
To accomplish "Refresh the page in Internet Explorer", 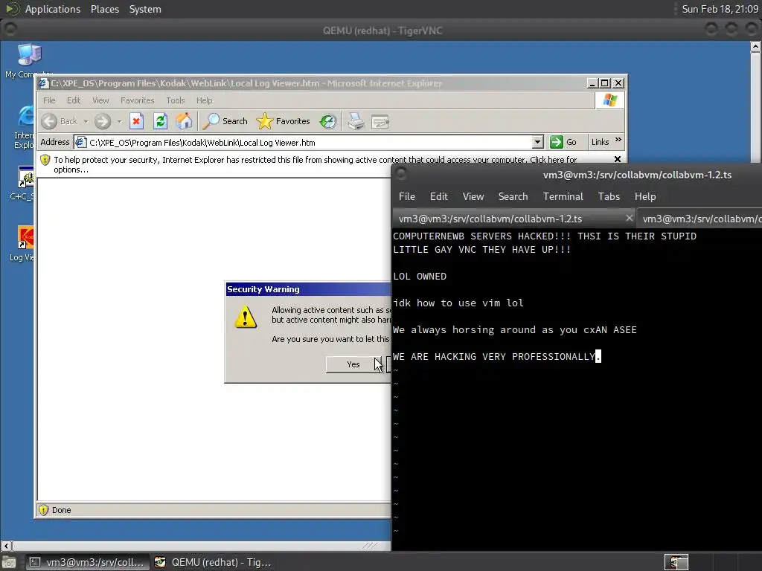I will click(161, 121).
